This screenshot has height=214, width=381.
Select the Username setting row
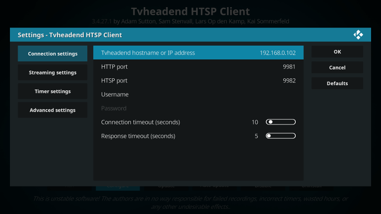pos(198,94)
